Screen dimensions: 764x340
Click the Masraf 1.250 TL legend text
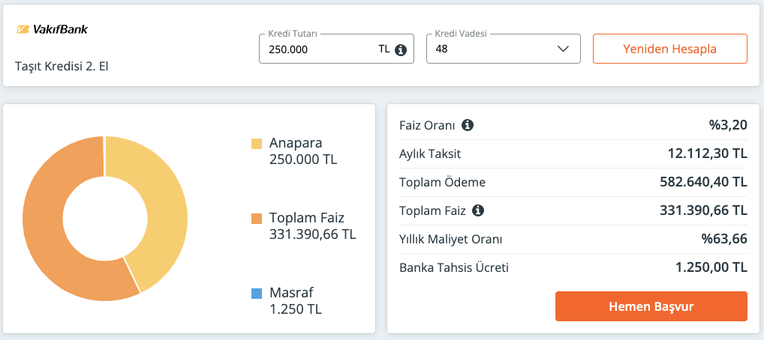pyautogui.click(x=296, y=301)
